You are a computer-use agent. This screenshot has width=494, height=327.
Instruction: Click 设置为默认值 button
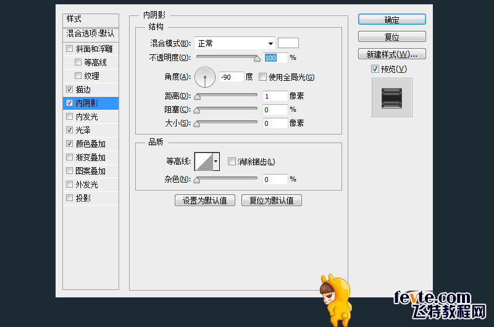pos(204,201)
